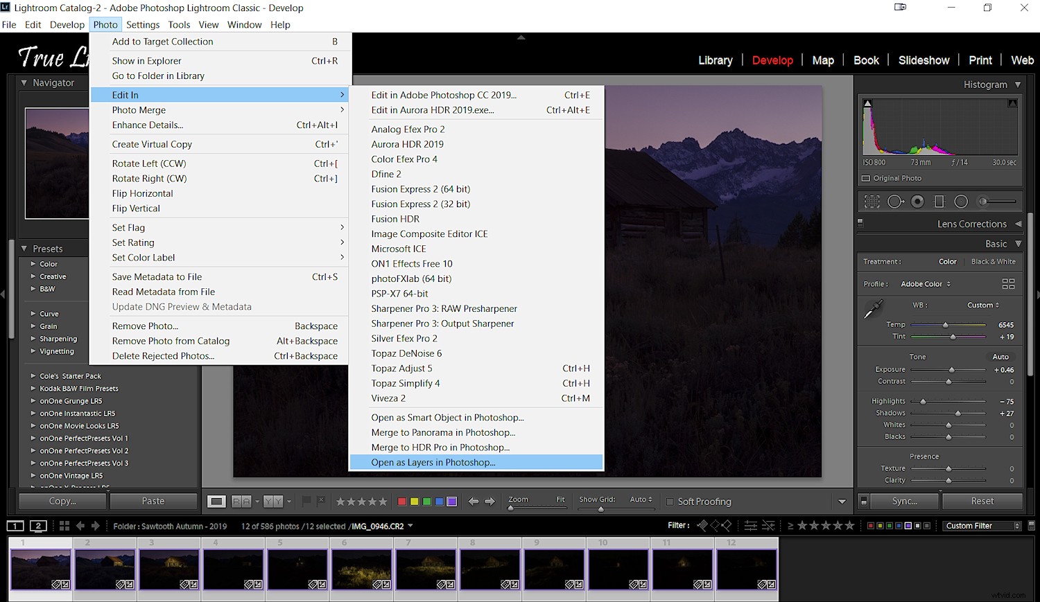Switch to Loupe view in toolbar
1040x602 pixels.
pyautogui.click(x=216, y=502)
